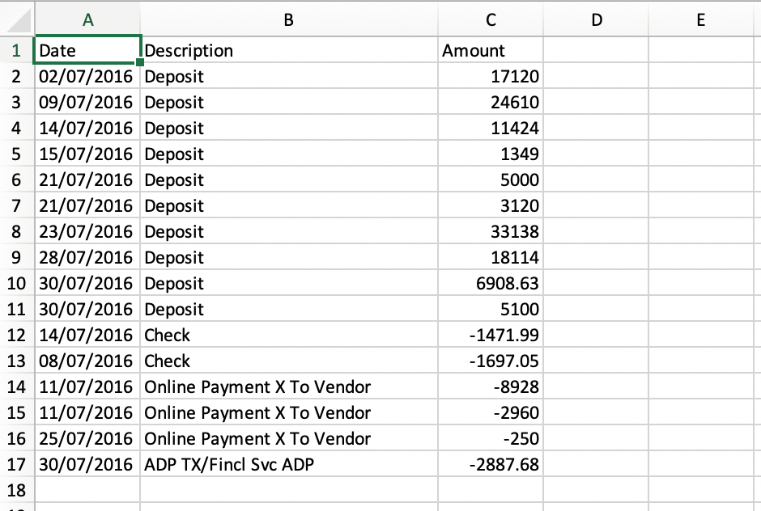Select column C header
This screenshot has height=511, width=761.
click(491, 19)
